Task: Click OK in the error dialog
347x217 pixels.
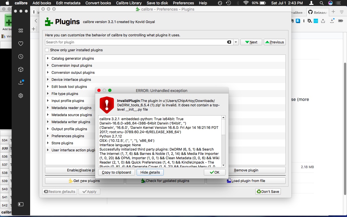Action: tap(215, 172)
